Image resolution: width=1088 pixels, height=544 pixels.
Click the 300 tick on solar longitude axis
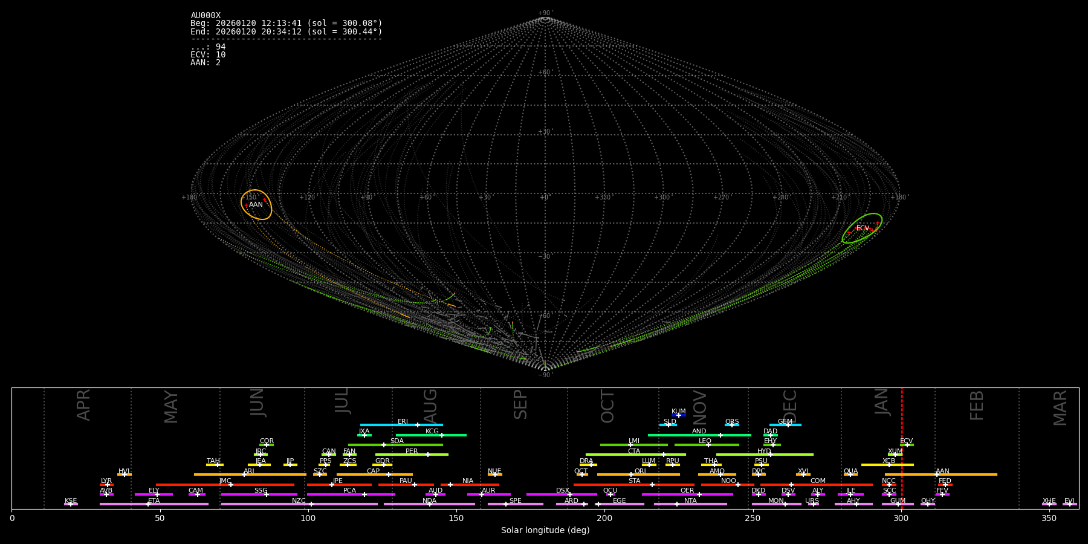coord(901,518)
